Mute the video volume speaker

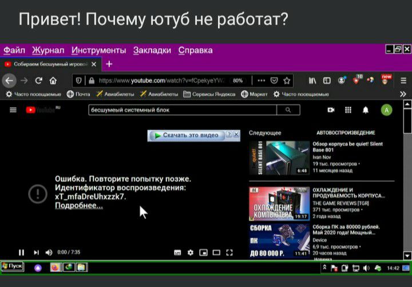point(49,252)
